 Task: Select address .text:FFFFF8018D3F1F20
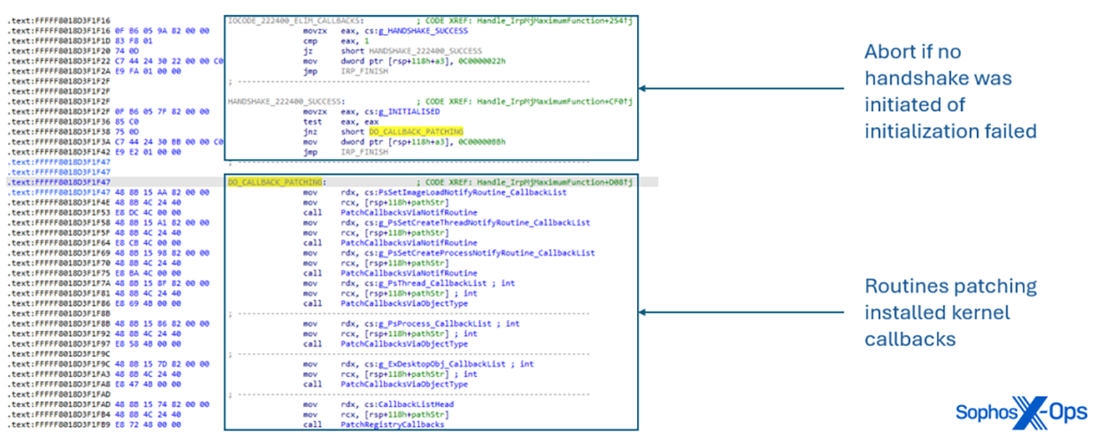[x=59, y=51]
